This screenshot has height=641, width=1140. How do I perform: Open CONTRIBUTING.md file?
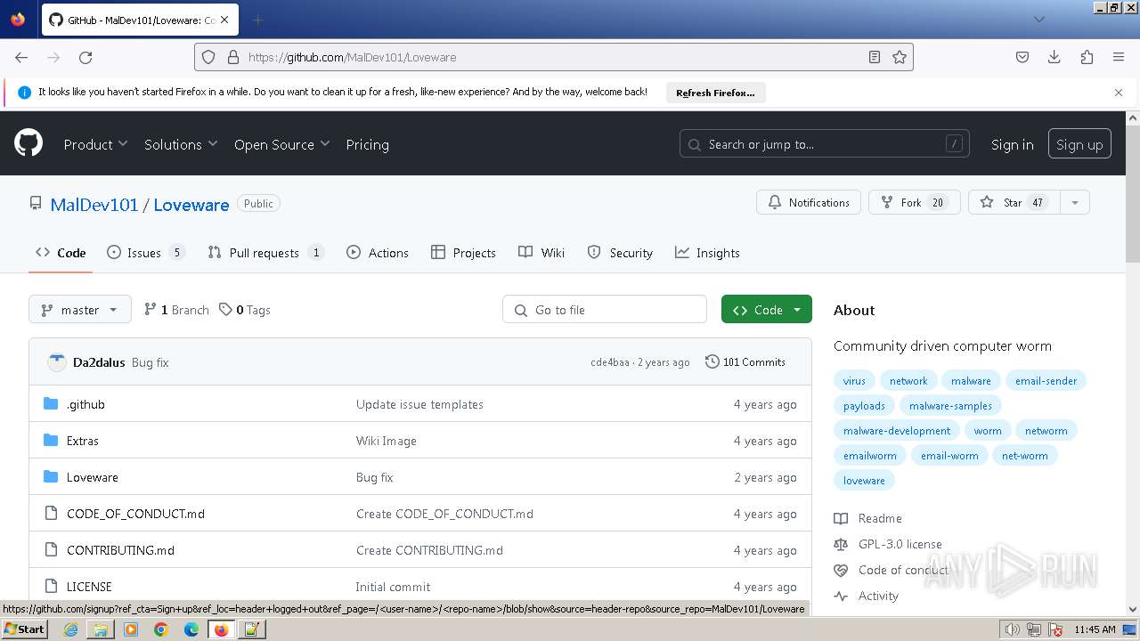click(x=120, y=550)
